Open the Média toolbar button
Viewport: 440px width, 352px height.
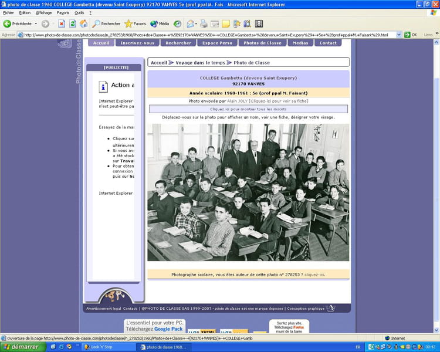(160, 24)
